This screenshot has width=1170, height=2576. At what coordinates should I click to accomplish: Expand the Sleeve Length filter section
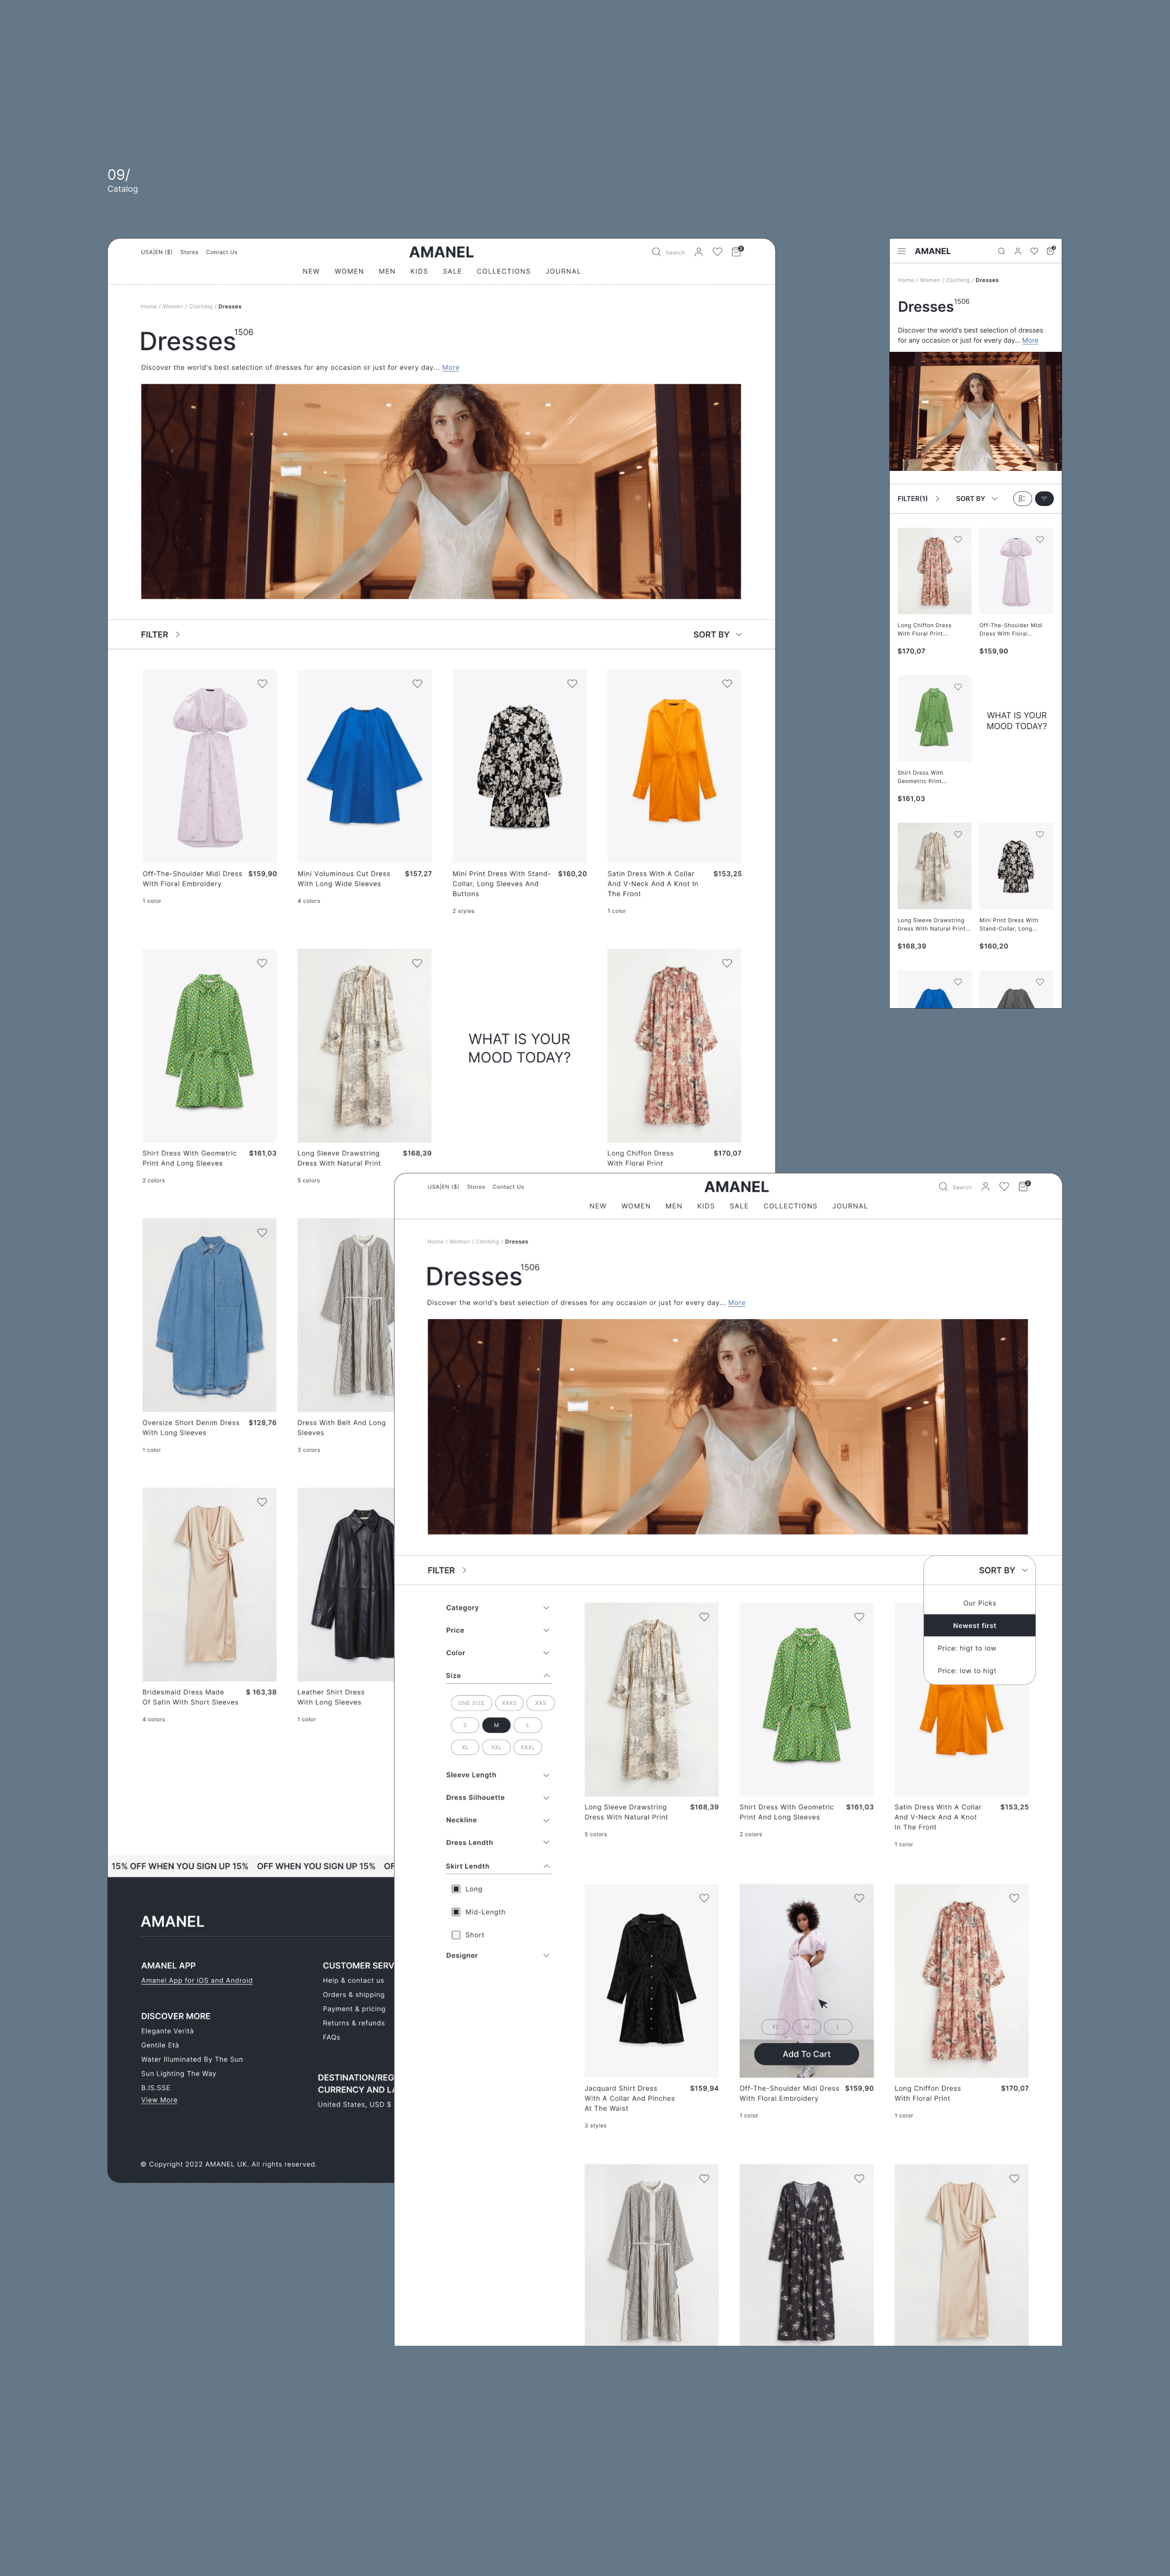pos(497,1775)
